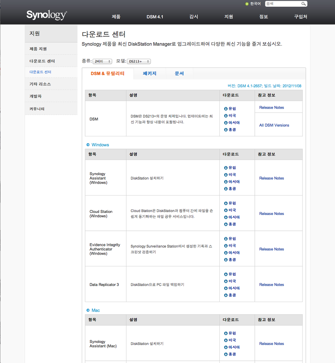Download DSM from the 아시아 mirror icon
Viewport: 335px width, 363px height.
(x=226, y=123)
